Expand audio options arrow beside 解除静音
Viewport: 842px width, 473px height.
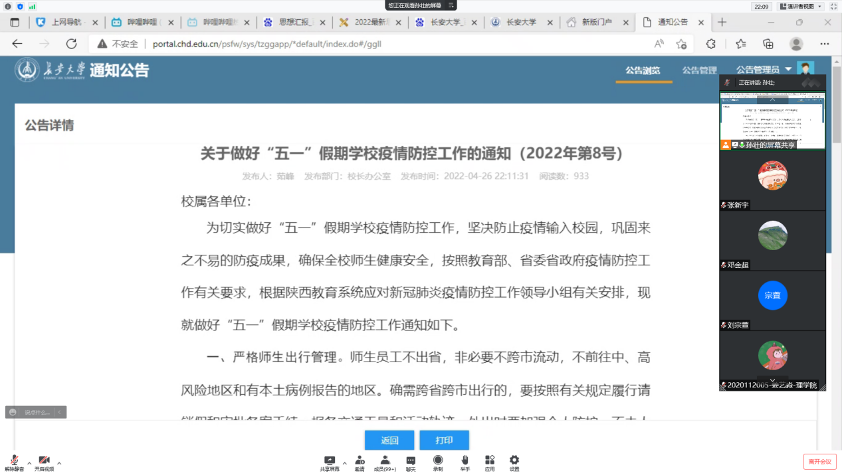[x=29, y=463]
